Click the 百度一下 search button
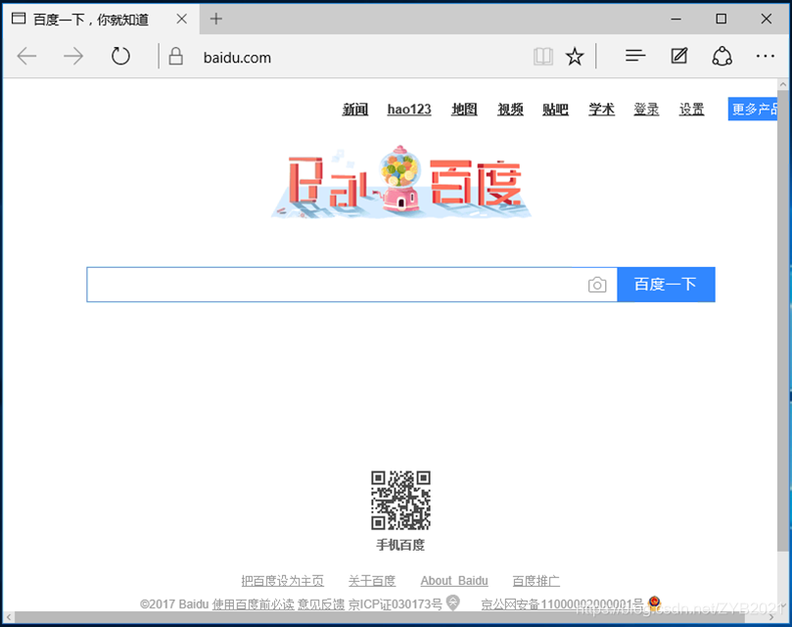792x627 pixels. coord(666,285)
